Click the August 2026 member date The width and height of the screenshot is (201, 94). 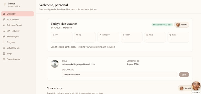click(133, 64)
